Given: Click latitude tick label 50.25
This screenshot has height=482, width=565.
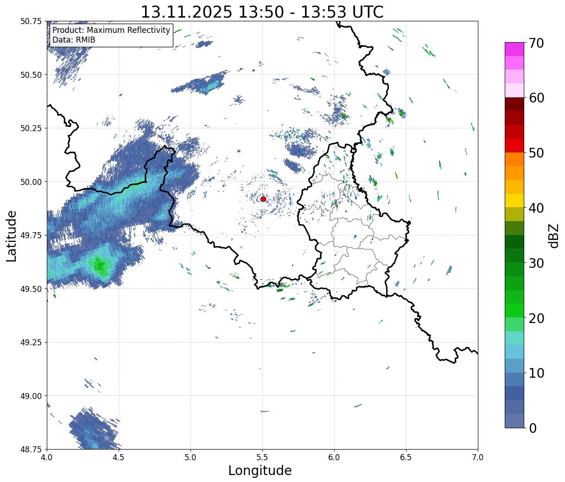Looking at the screenshot, I should pyautogui.click(x=31, y=128).
